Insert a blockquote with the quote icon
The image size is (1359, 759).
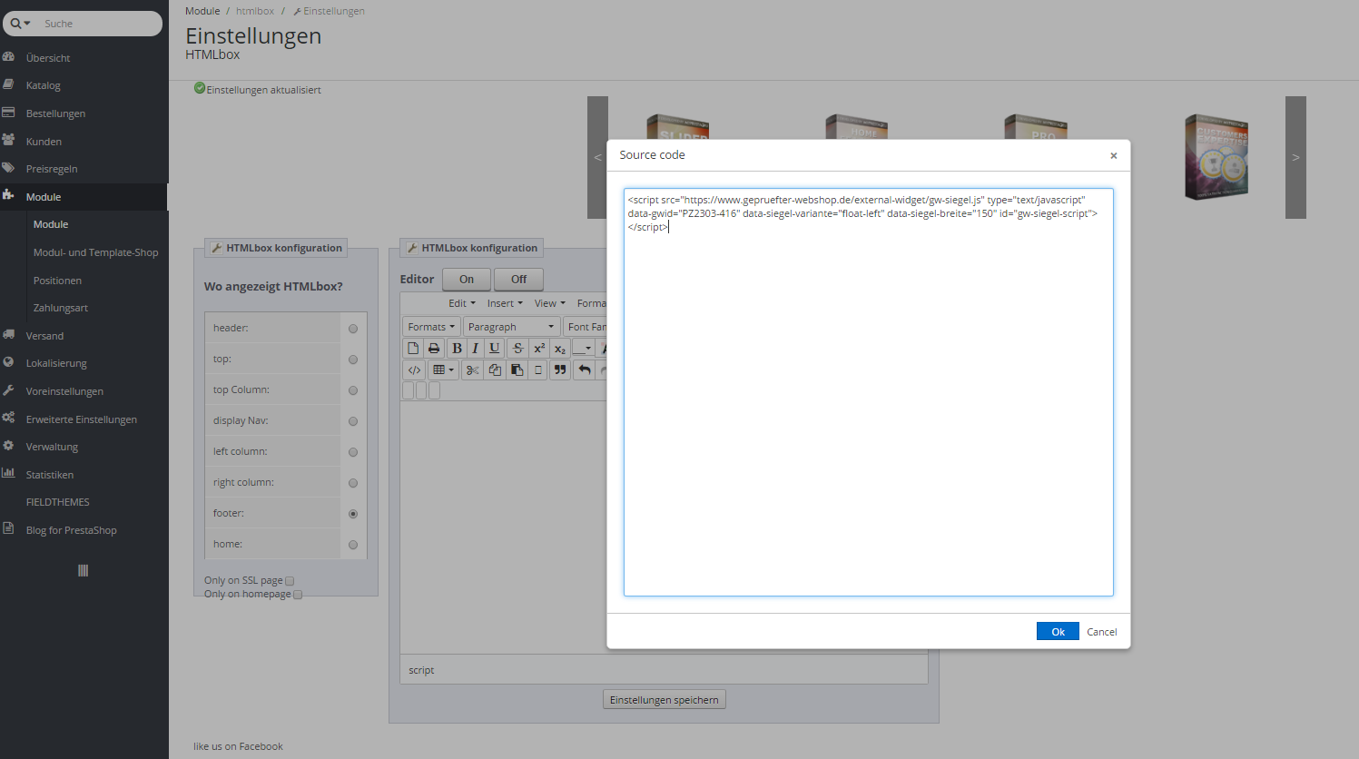click(x=560, y=370)
